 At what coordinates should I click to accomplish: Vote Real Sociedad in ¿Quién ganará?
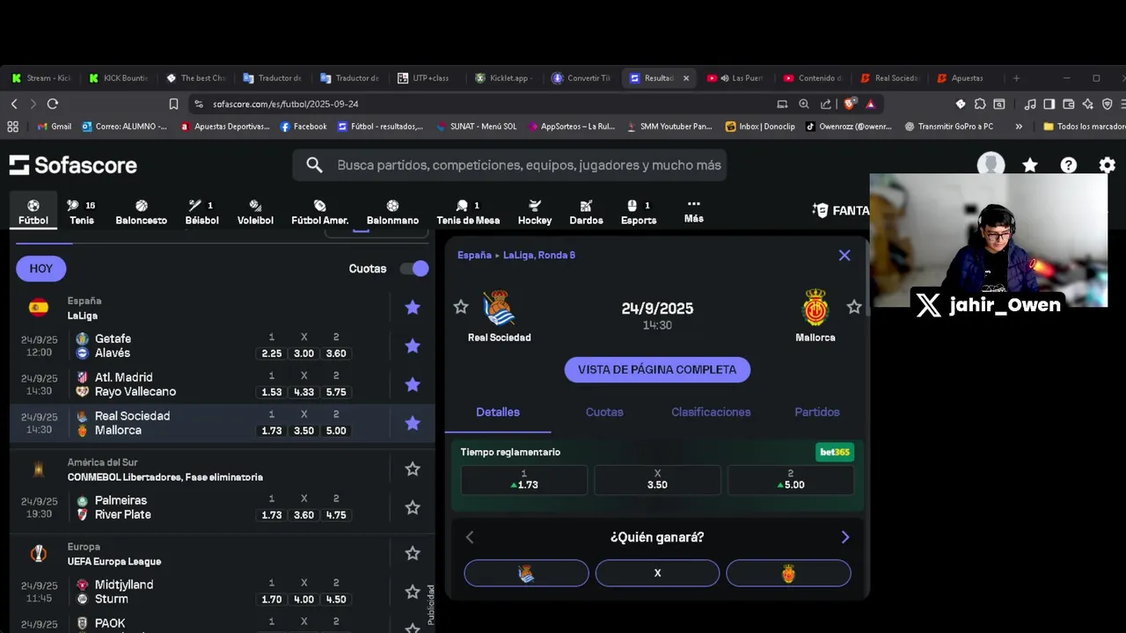(526, 573)
